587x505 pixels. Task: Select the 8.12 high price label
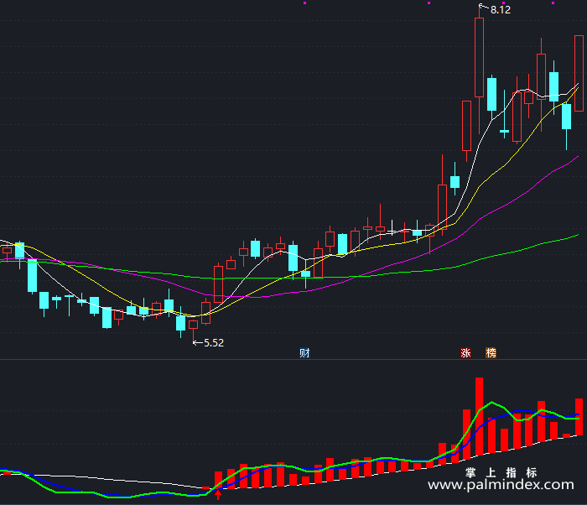pos(501,10)
